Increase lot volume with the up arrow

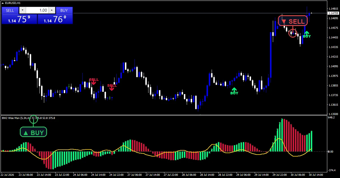coord(52,10)
